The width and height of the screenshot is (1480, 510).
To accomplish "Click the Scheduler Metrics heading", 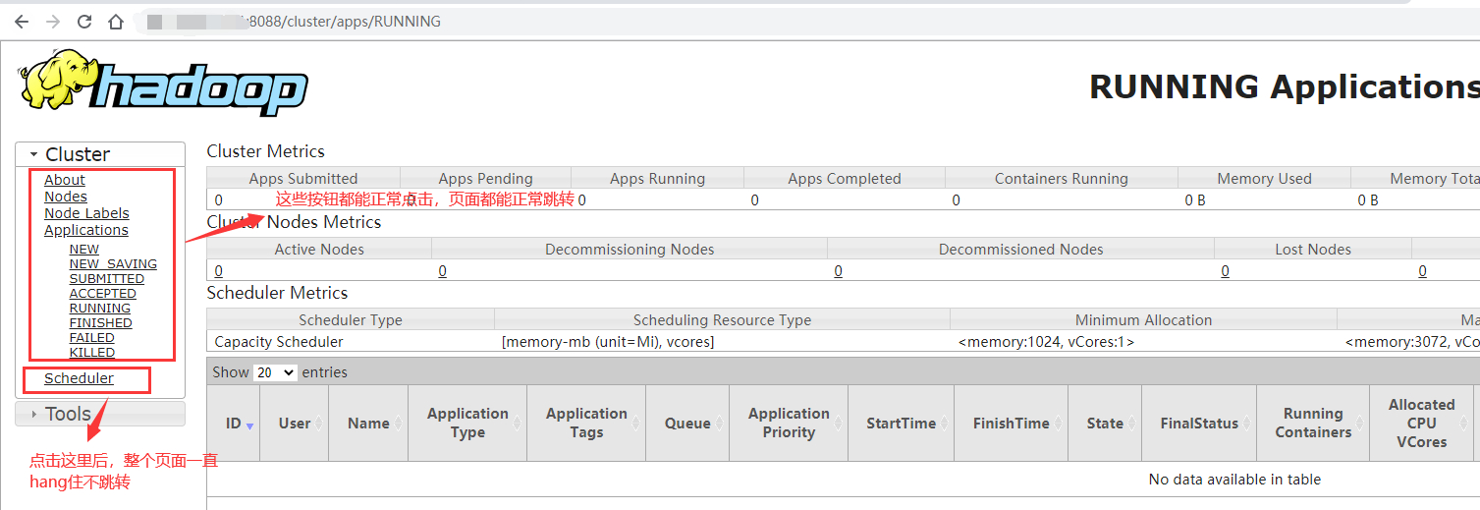I will click(x=276, y=293).
